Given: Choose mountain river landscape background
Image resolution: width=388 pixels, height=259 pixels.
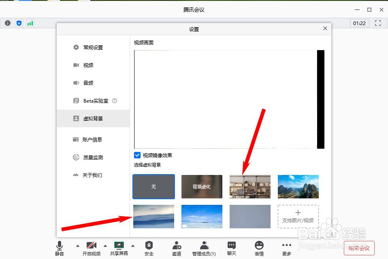Looking at the screenshot, I should tap(298, 187).
